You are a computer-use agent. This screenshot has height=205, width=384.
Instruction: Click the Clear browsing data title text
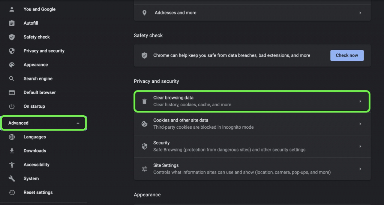pyautogui.click(x=173, y=98)
